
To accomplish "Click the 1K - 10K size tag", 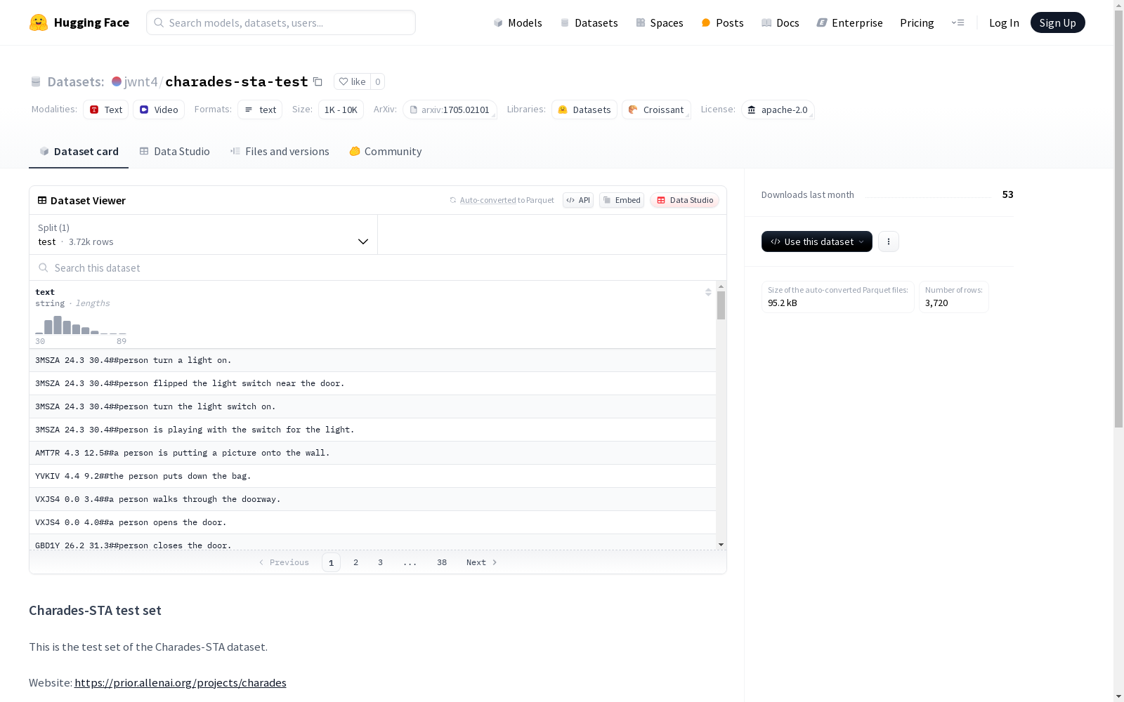I will coord(341,110).
